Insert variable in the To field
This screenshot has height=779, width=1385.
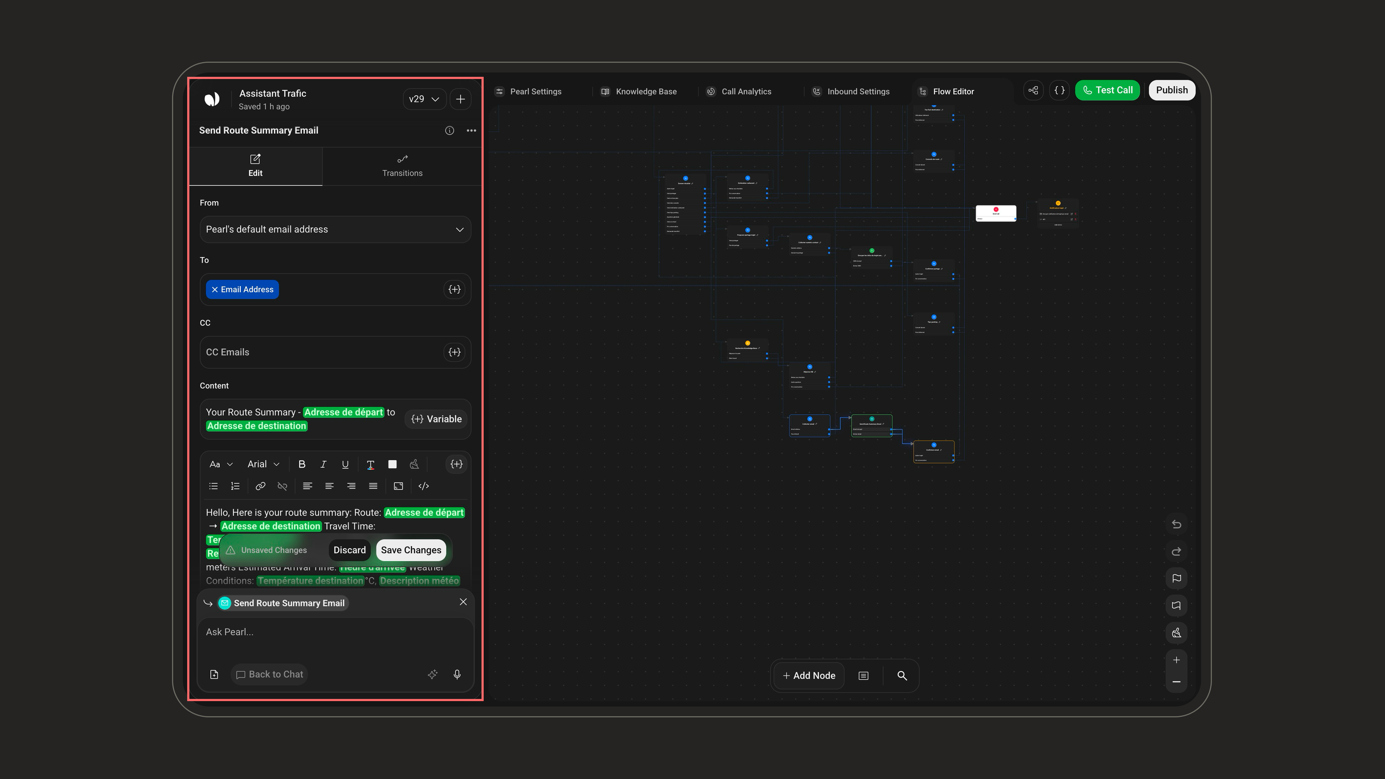pos(454,290)
